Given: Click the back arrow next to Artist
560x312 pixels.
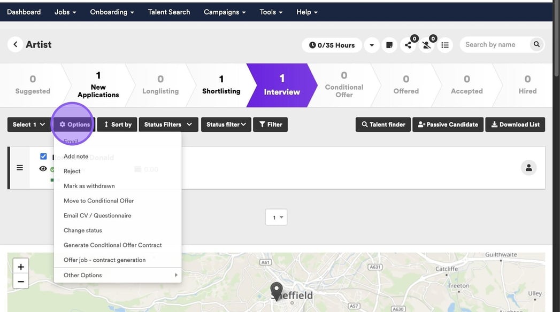Looking at the screenshot, I should (x=16, y=45).
